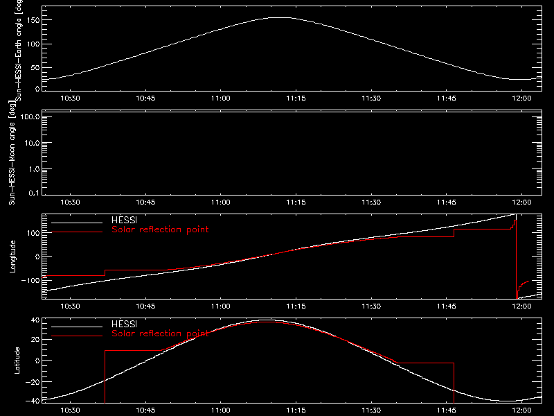Click the 100.0 tick label on the Moon angle axis

(x=30, y=116)
